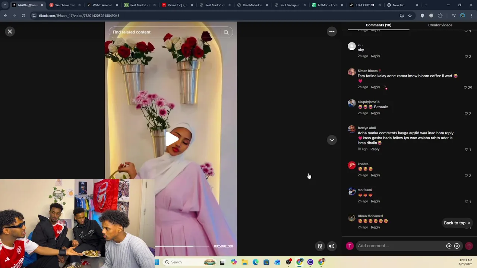Toggle auto-scroll button beside the volume icon
Image resolution: width=477 pixels, height=268 pixels.
click(x=320, y=246)
